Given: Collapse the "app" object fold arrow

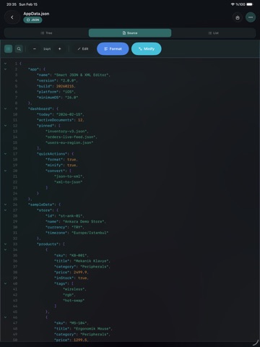Looking at the screenshot, I should (x=5, y=69).
